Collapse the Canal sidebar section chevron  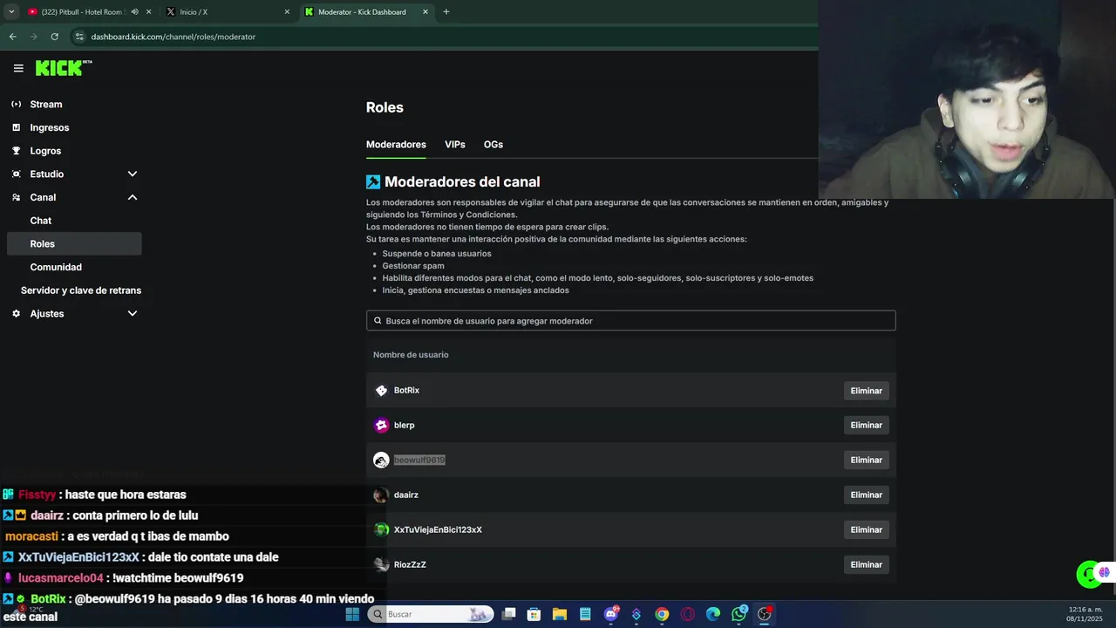coord(133,197)
